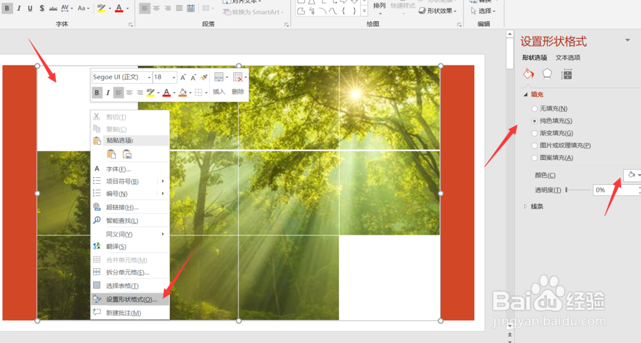Click 删除 delete table button

point(238,84)
